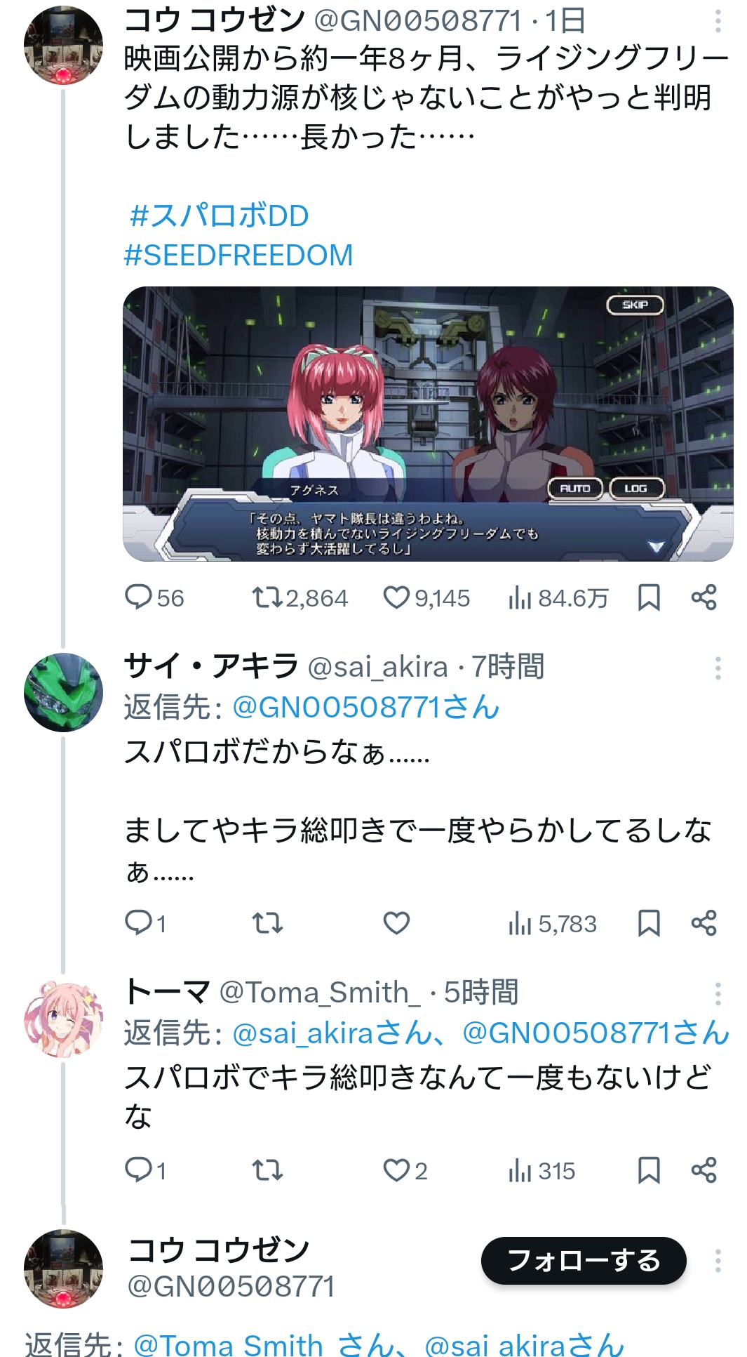This screenshot has width=747, height=1357.
Task: Bookmark トーマ's reply tweet
Action: 649,1170
